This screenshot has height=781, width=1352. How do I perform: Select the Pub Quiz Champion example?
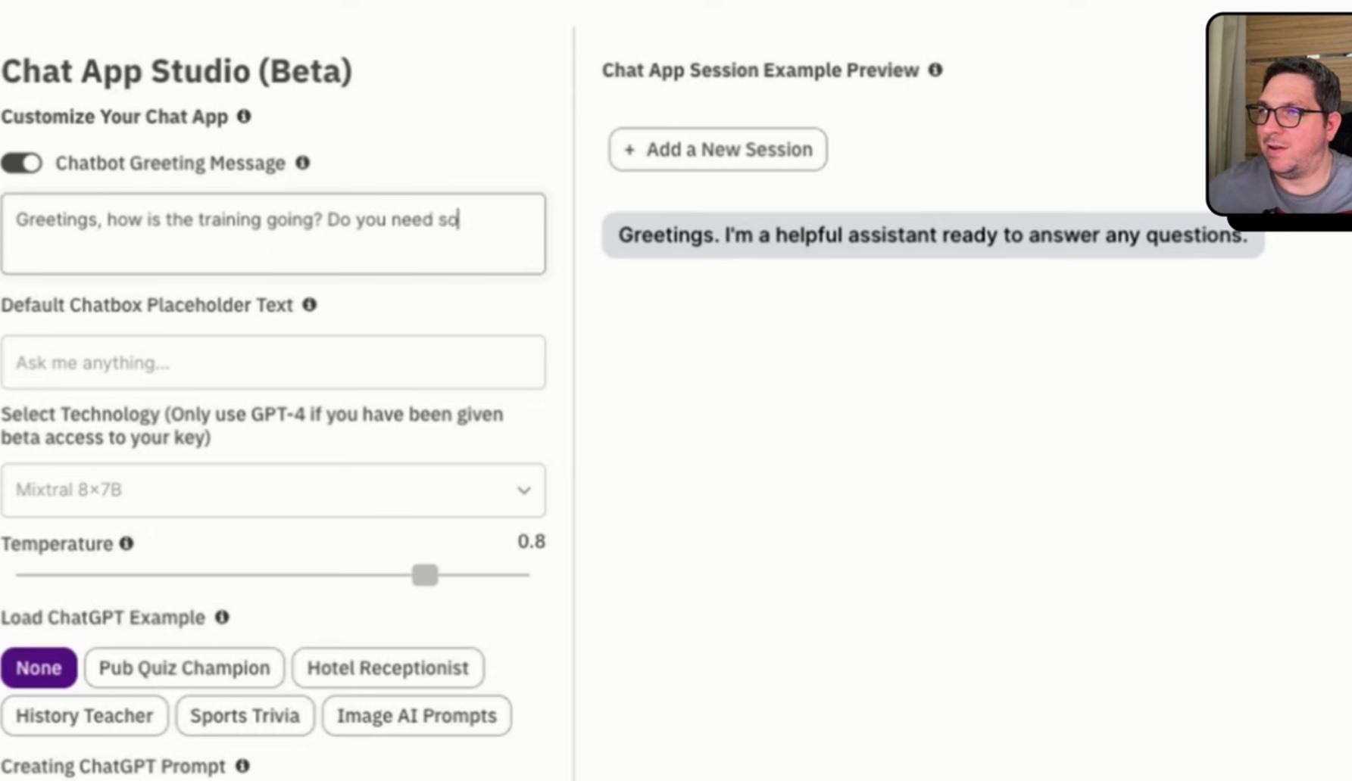click(184, 667)
